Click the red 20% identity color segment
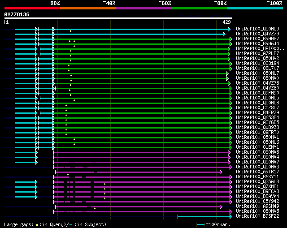 tap(32, 8)
